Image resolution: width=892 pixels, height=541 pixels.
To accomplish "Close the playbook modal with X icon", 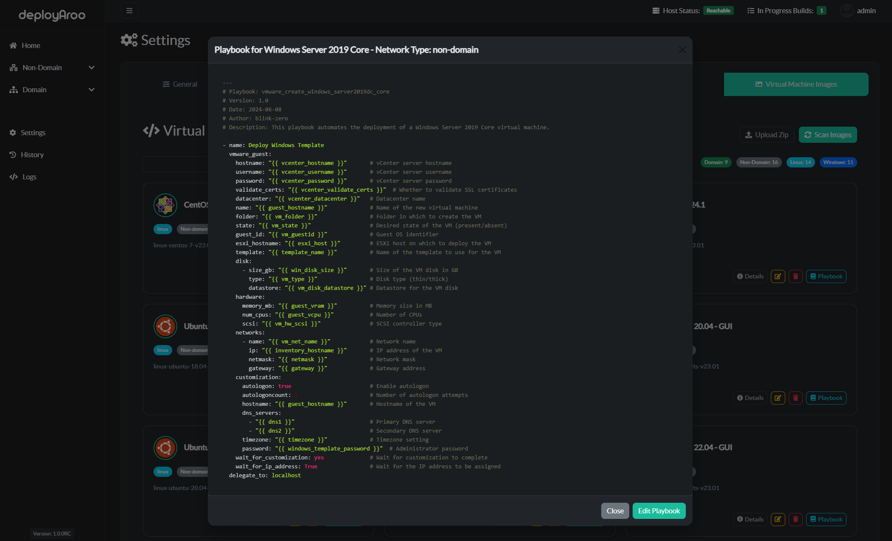I will tap(682, 50).
